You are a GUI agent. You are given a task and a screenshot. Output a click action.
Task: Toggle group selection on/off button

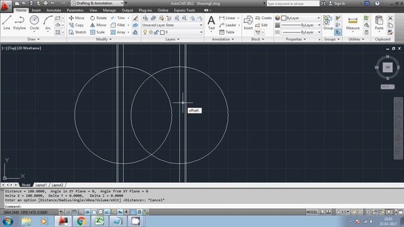point(338,32)
